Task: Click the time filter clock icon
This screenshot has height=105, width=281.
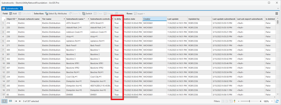Action: tap(223, 101)
